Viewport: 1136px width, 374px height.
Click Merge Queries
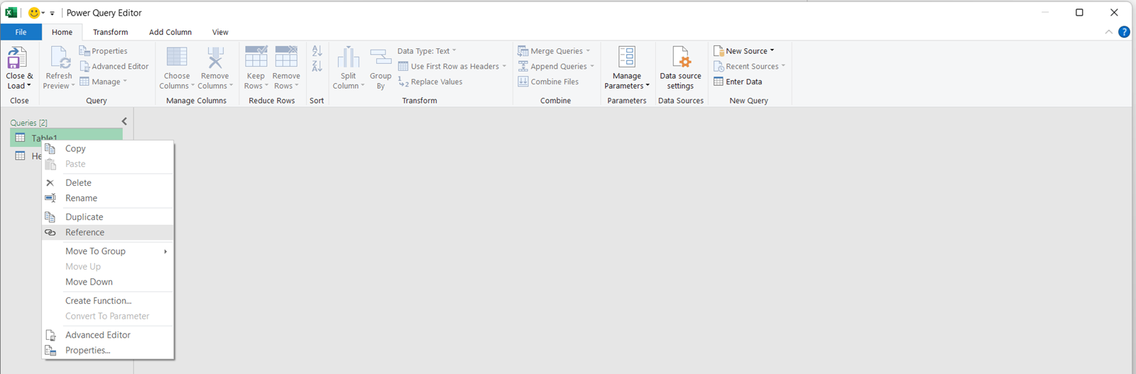pyautogui.click(x=550, y=51)
